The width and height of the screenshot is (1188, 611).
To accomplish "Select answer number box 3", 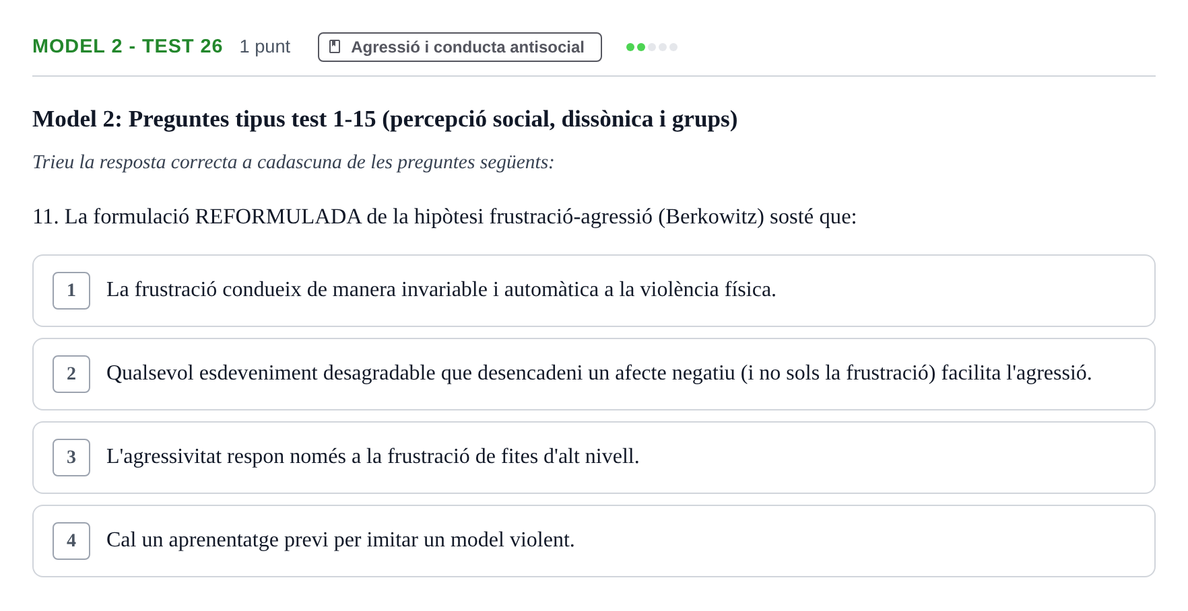I will point(71,458).
